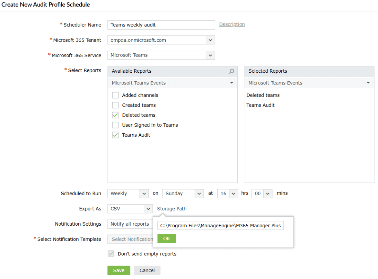Enable the Added channels report
This screenshot has height=279, width=378.
[115, 95]
